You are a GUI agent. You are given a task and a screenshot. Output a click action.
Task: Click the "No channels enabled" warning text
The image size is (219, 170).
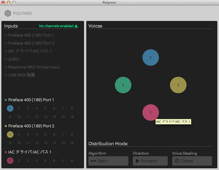(x=56, y=26)
